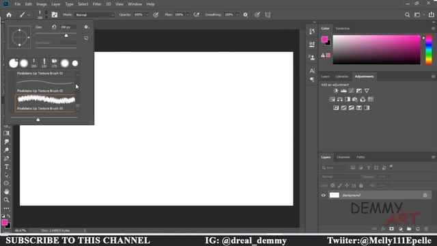Open the Window menu
437x246 pixels.
point(135,4)
